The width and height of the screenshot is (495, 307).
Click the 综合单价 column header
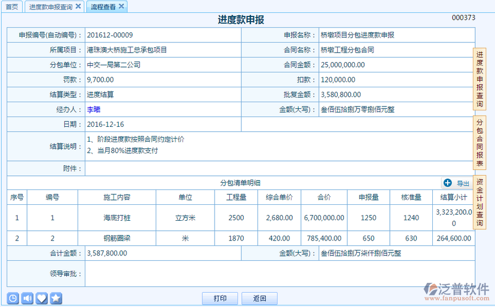pyautogui.click(x=279, y=197)
